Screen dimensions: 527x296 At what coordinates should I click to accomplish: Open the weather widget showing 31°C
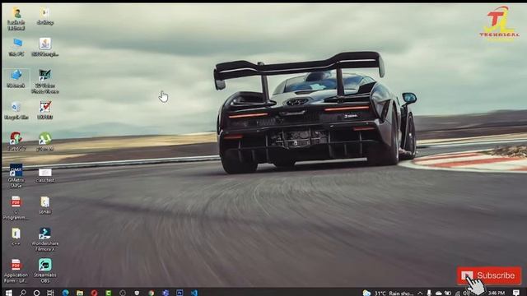point(388,293)
